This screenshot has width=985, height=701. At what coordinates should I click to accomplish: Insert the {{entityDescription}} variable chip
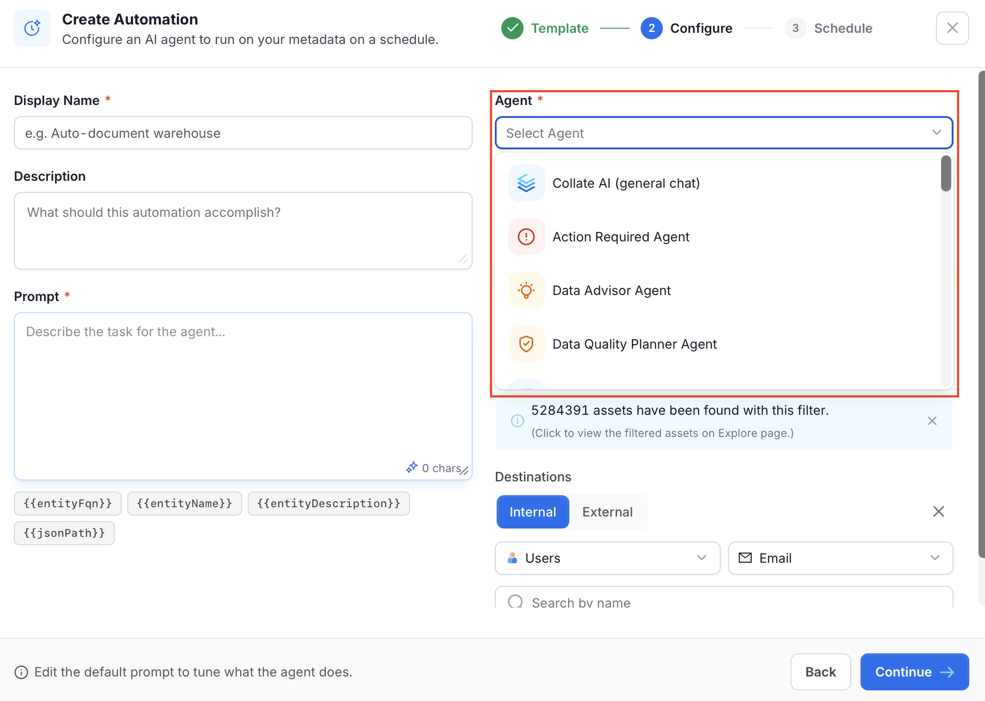(329, 504)
